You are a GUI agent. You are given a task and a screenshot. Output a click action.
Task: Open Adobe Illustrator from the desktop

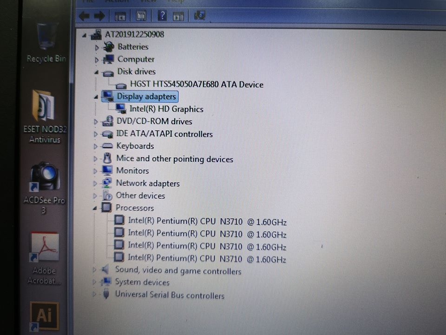(44, 315)
